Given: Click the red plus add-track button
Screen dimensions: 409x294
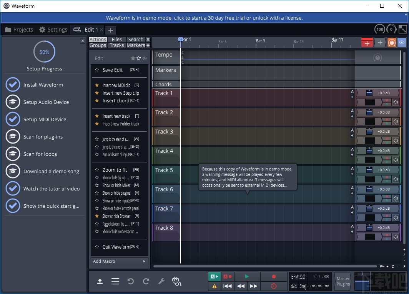Looking at the screenshot, I should pyautogui.click(x=367, y=43).
